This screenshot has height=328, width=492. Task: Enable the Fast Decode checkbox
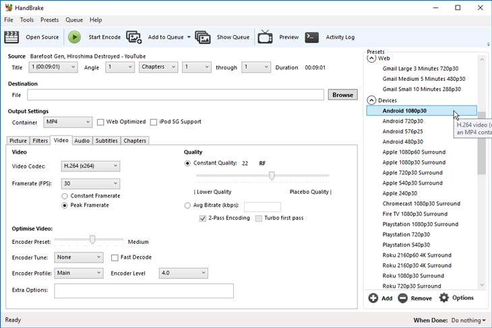pyautogui.click(x=115, y=257)
